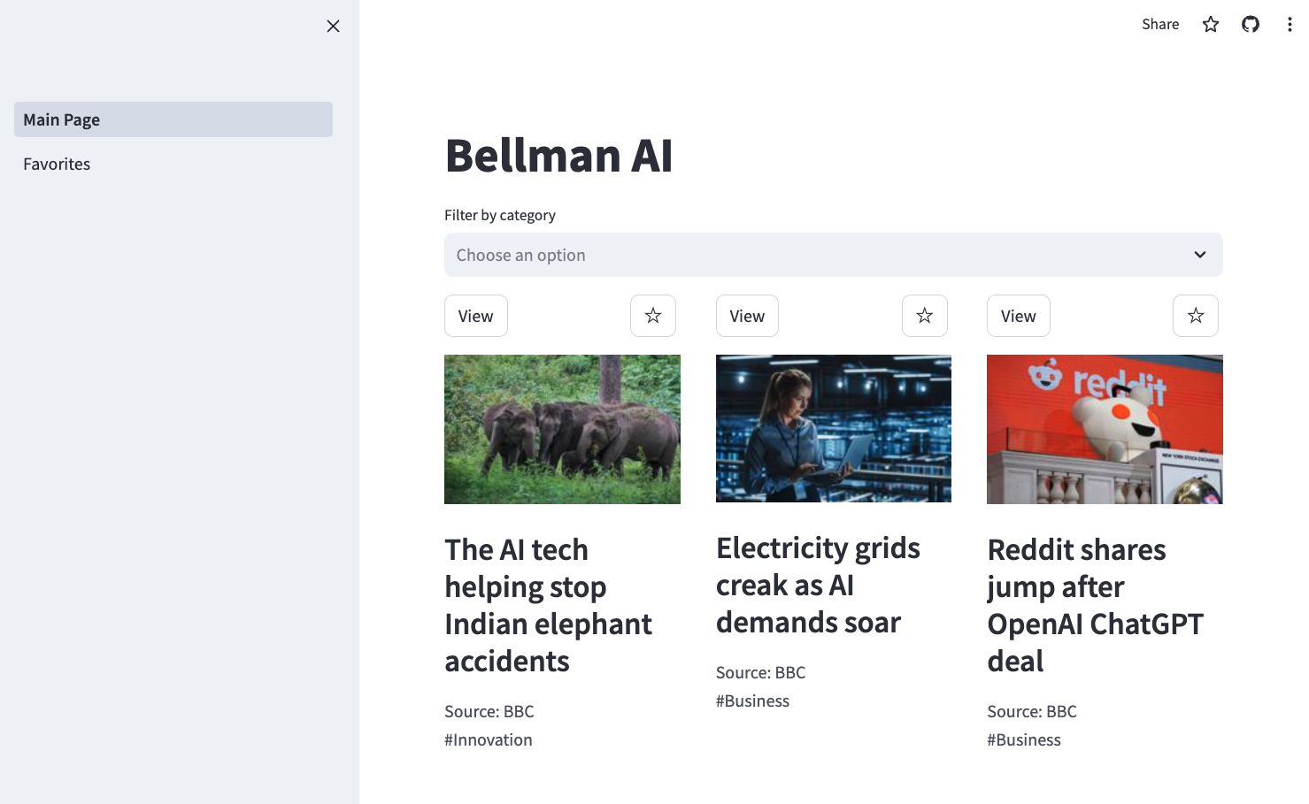This screenshot has height=804, width=1309.
Task: Click the elephants photo thumbnail
Action: [562, 429]
